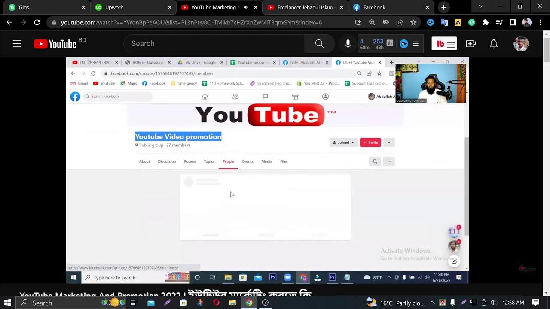The width and height of the screenshot is (550, 309).
Task: Open YouTube account avatar menu
Action: [x=521, y=44]
